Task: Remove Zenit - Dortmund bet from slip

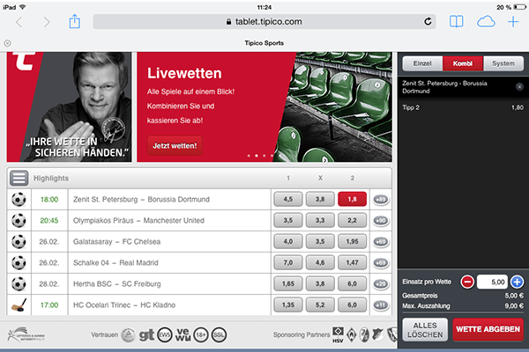Action: point(519,87)
